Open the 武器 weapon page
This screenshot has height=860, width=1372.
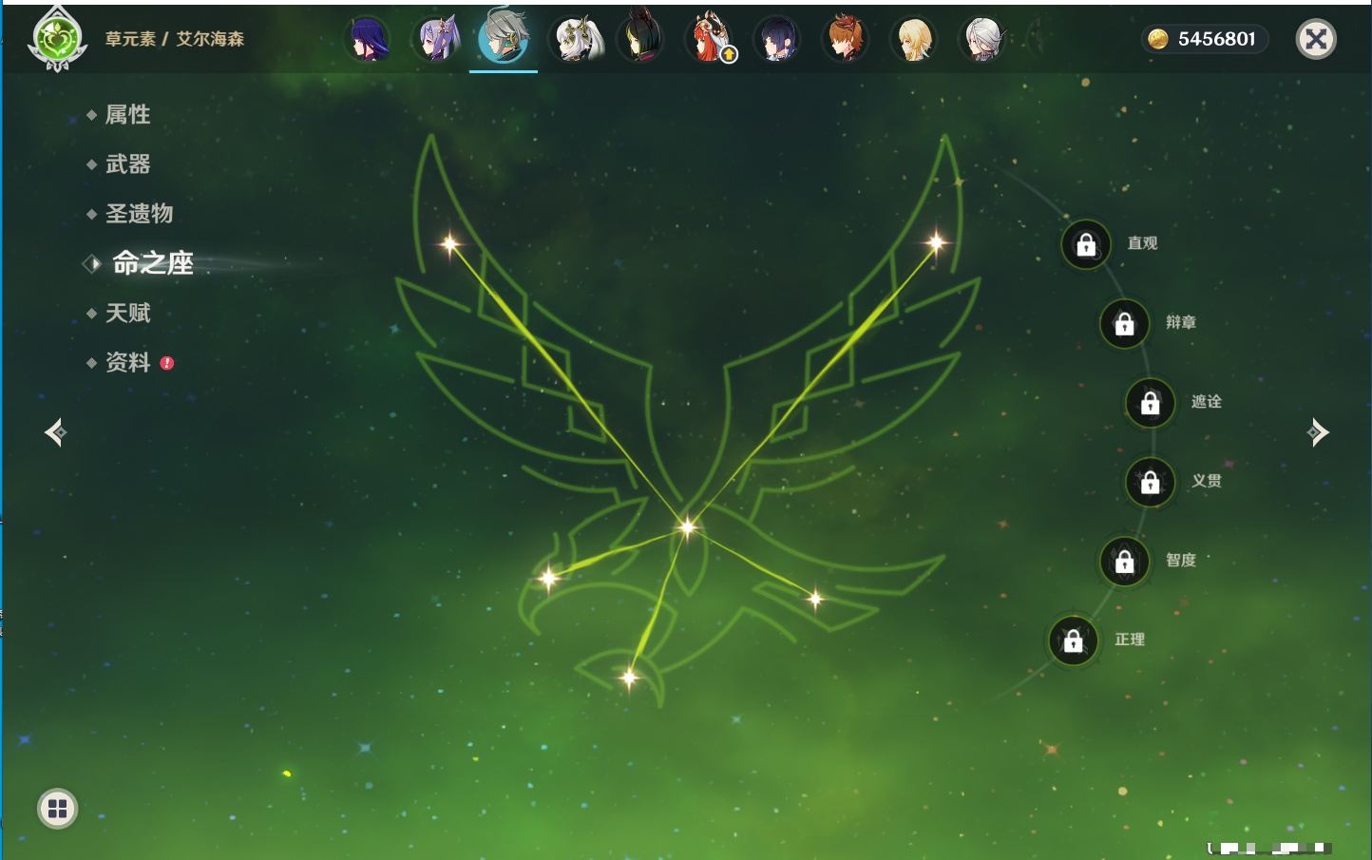coord(127,164)
